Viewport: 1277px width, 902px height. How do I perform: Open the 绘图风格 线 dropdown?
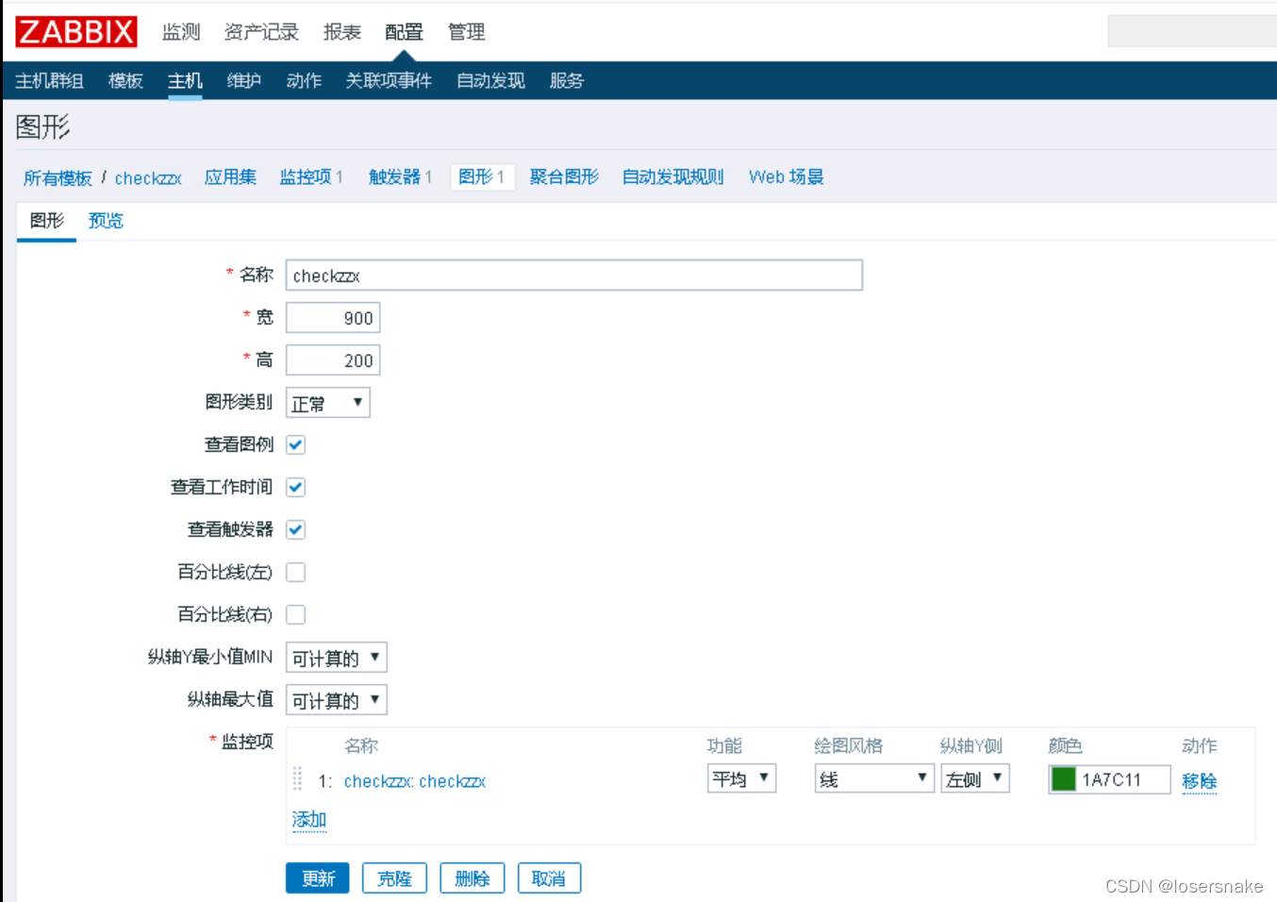pos(874,778)
